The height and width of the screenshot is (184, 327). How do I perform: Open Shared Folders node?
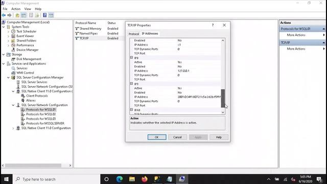tap(26, 40)
